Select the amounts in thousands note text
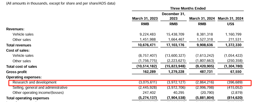Viewport: 257px width, 102px height. tap(61, 3)
